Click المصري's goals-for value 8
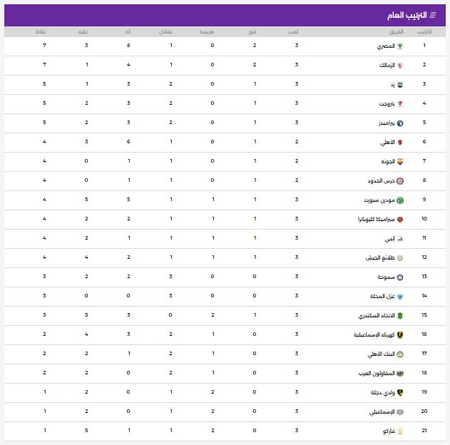The width and height of the screenshot is (450, 445). click(x=128, y=46)
